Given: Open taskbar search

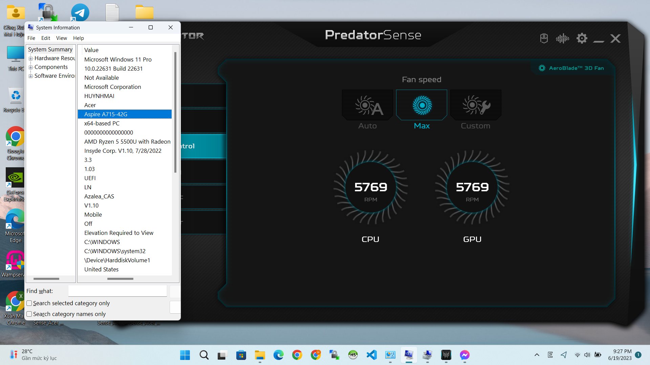Looking at the screenshot, I should [204, 355].
